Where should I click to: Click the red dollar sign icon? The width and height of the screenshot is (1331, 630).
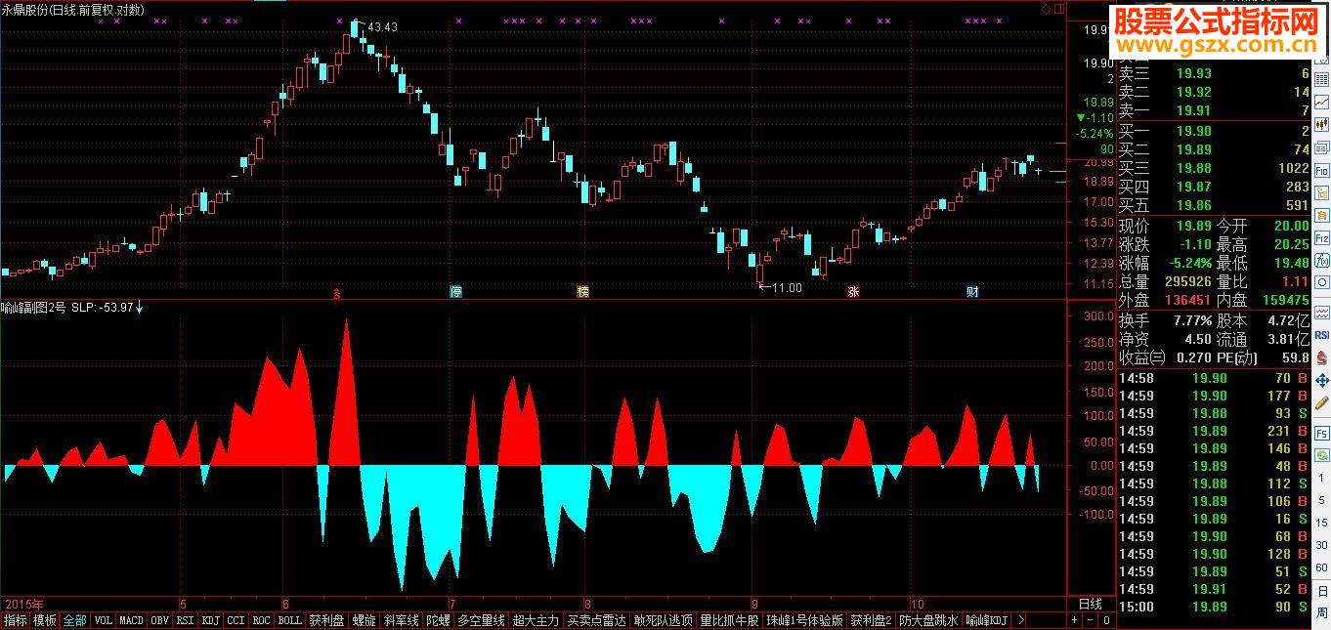(x=1322, y=357)
